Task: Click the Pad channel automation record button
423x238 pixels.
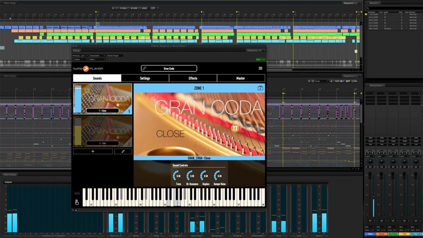Action: pyautogui.click(x=402, y=153)
